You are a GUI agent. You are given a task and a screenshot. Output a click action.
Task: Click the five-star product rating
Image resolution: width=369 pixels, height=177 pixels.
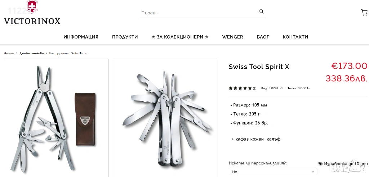click(x=240, y=88)
